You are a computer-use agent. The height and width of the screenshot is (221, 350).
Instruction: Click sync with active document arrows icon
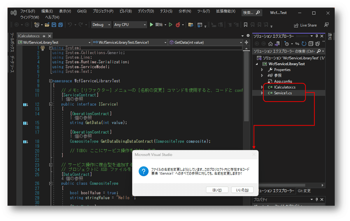(297, 44)
